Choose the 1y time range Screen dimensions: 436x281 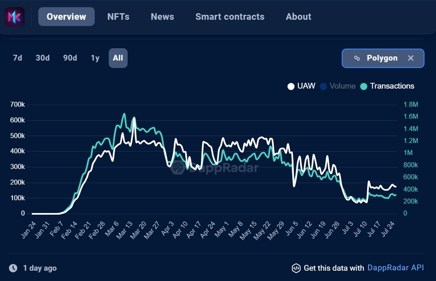(95, 58)
